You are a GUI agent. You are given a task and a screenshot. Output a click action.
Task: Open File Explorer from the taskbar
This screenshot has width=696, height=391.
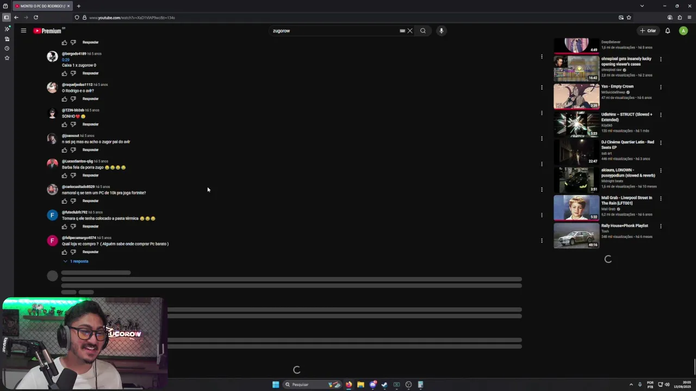pyautogui.click(x=361, y=384)
